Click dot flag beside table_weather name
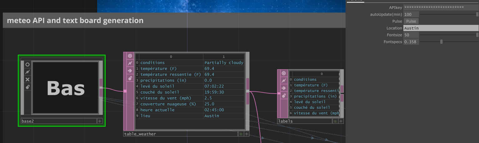The width and height of the screenshot is (479, 143). click(x=241, y=134)
